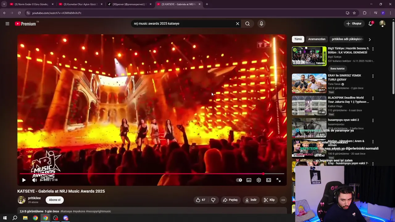Toggle subtitles on the player
The width and height of the screenshot is (395, 222).
coord(249,180)
